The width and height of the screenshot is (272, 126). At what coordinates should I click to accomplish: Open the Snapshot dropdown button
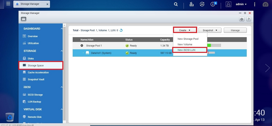pos(210,30)
